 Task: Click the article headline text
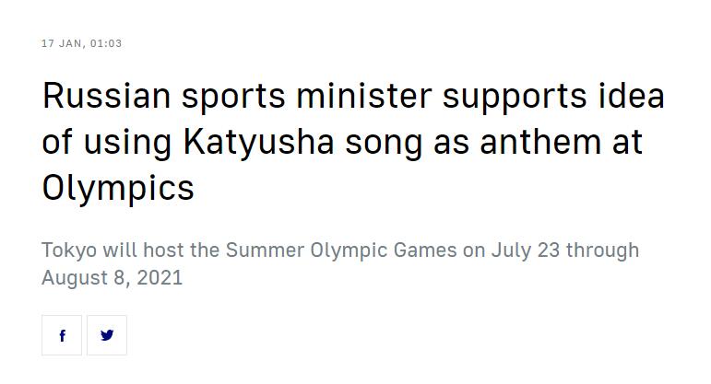(353, 142)
